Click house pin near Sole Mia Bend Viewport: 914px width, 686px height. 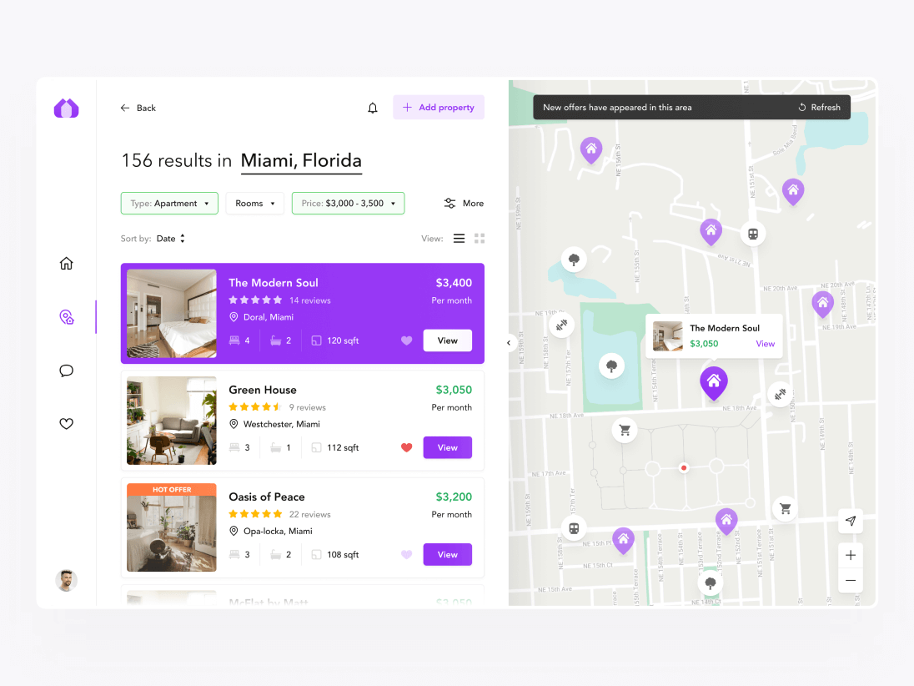coord(793,191)
